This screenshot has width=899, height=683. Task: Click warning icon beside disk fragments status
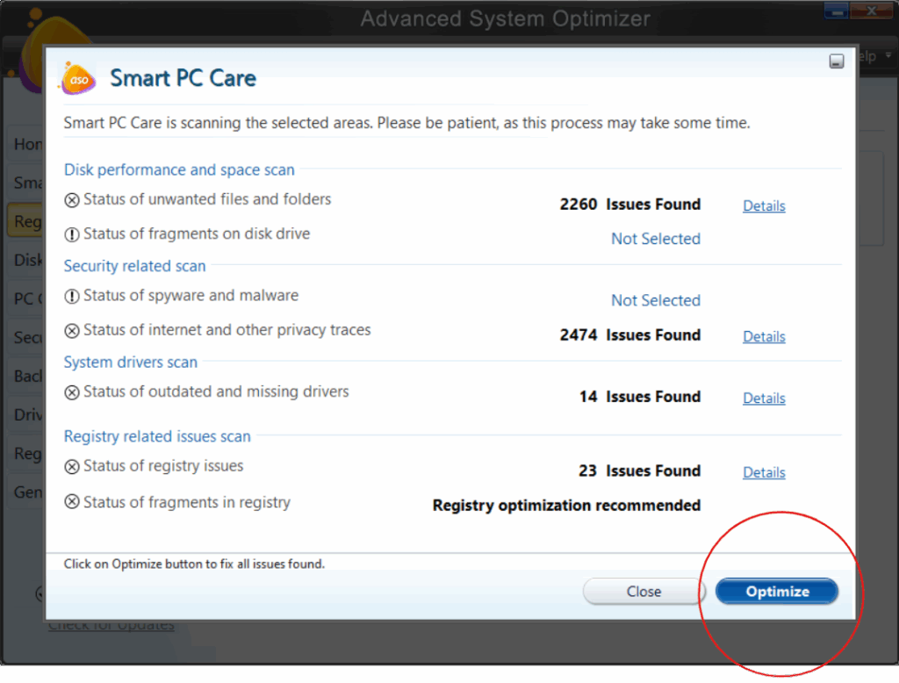click(72, 234)
